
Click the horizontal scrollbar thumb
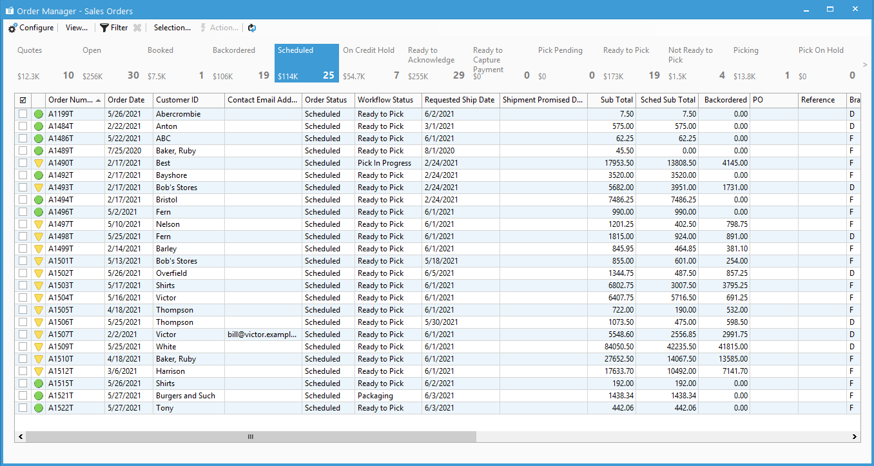tap(251, 436)
